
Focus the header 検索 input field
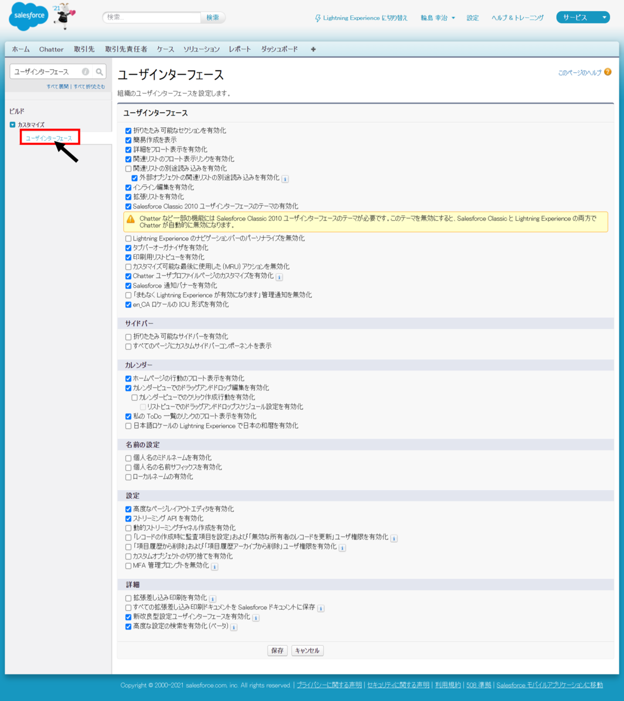(x=152, y=18)
